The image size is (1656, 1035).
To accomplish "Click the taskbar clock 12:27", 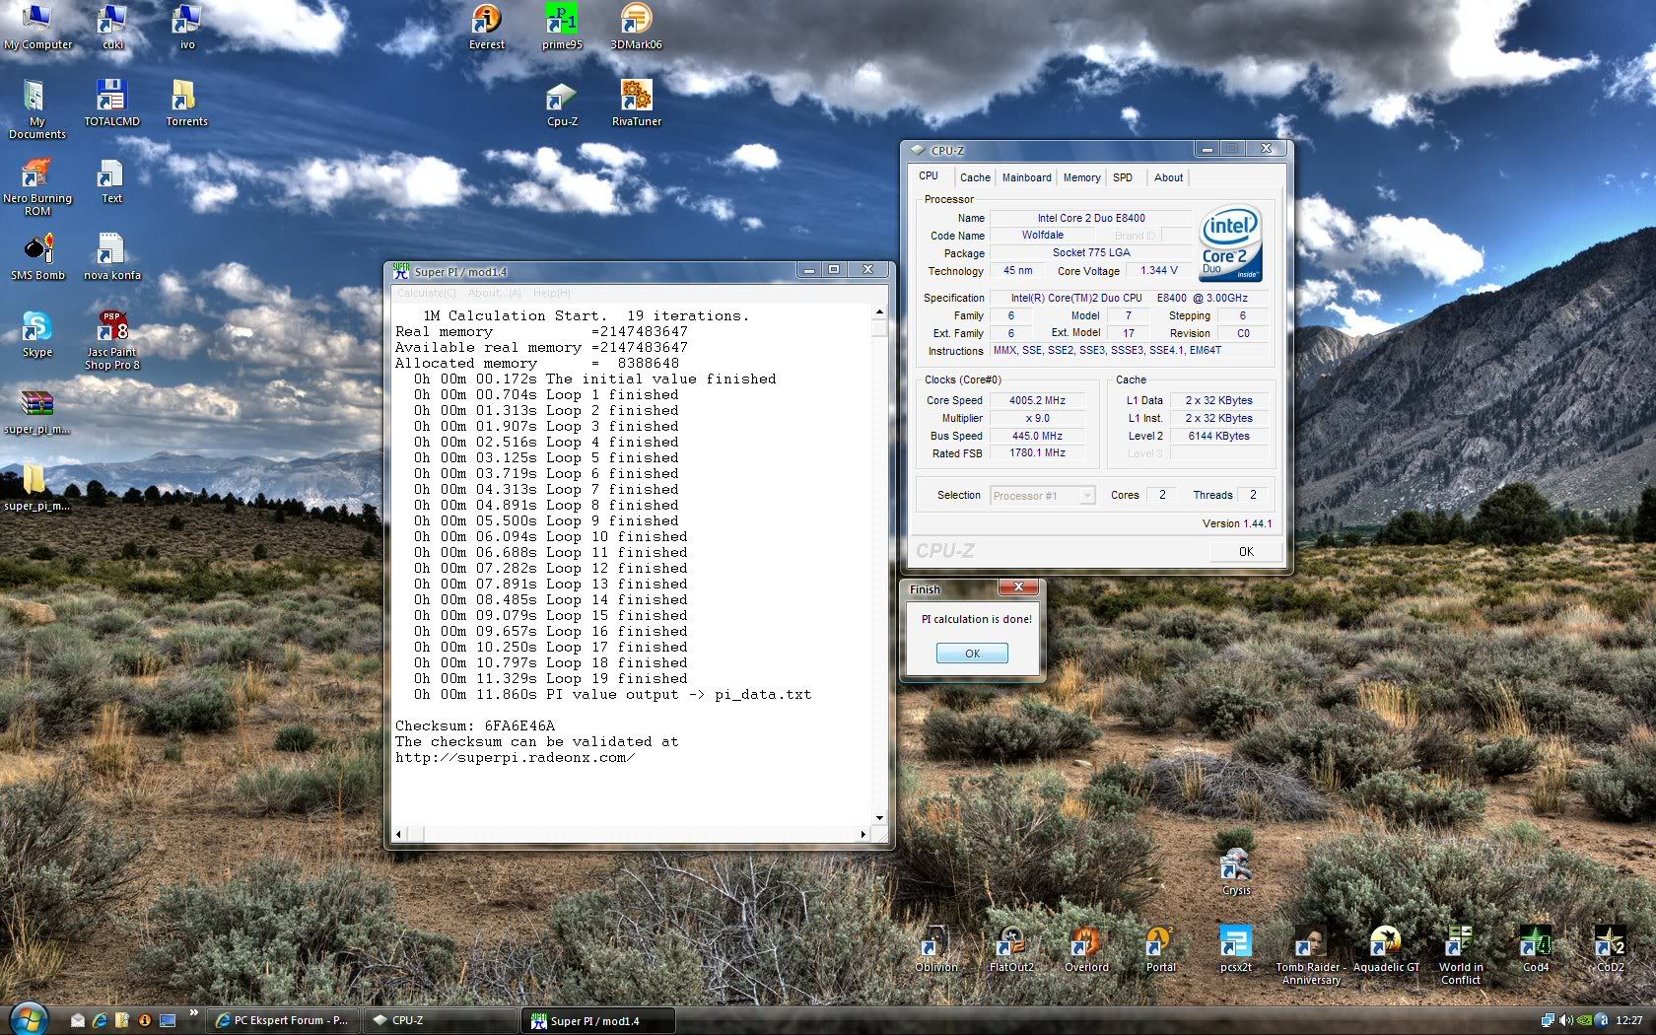I will tap(1628, 1020).
